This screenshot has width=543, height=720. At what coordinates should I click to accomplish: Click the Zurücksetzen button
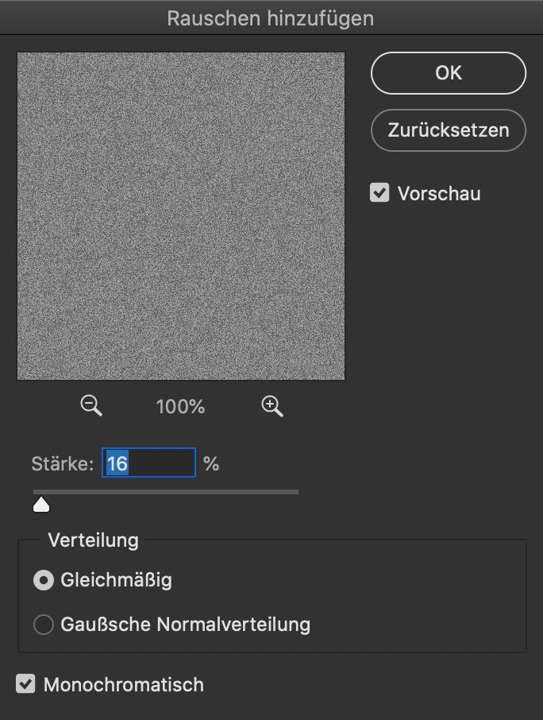click(449, 130)
